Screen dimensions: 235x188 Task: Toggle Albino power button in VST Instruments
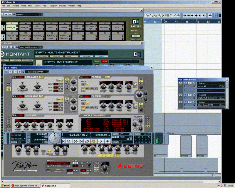coord(186,102)
